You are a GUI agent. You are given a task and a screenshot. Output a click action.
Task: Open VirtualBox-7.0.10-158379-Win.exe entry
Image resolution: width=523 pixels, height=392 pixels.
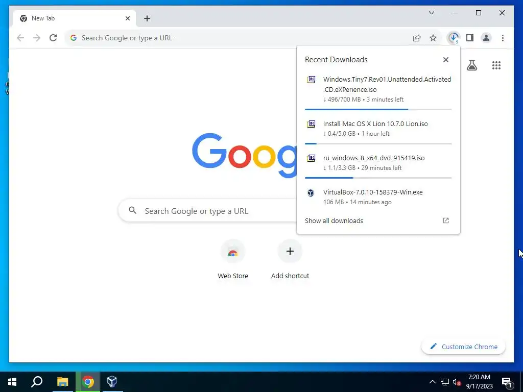[x=378, y=197]
